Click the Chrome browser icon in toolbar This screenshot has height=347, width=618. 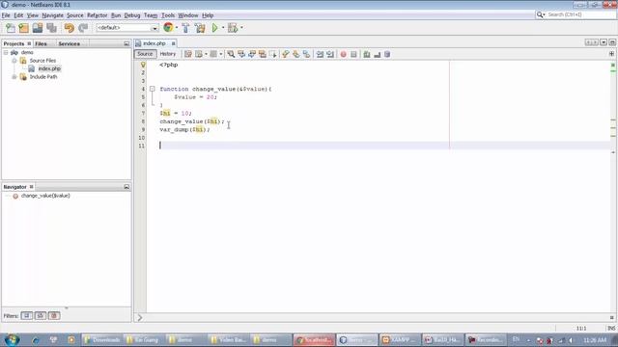168,28
